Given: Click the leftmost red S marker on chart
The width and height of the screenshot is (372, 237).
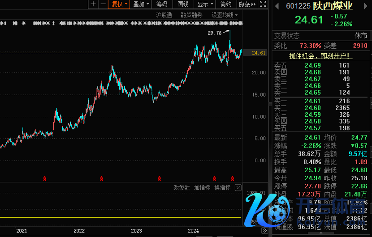Looking at the screenshot, I should point(45,178).
